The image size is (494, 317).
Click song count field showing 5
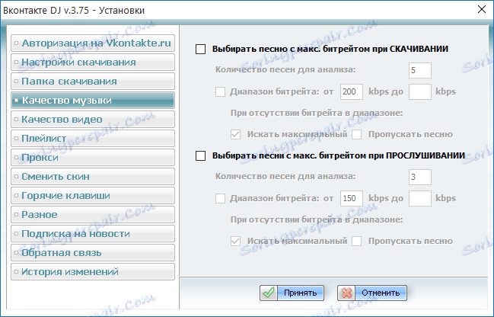click(420, 70)
